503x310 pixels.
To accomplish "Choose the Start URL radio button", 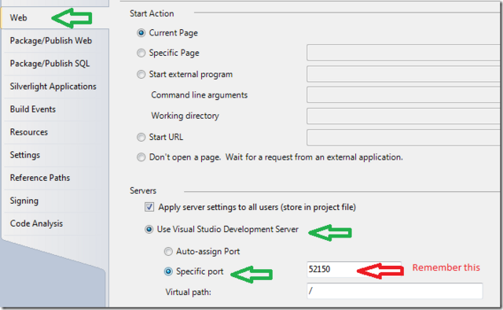I will click(141, 138).
